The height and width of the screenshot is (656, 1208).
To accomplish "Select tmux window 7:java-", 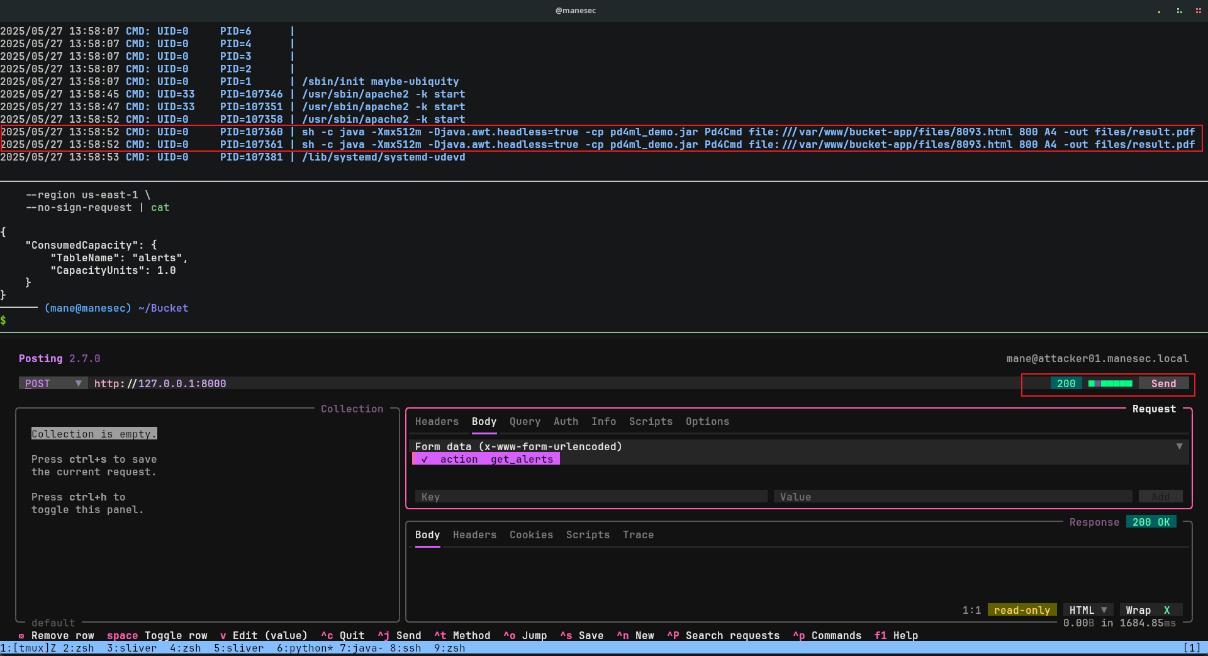I will (361, 648).
